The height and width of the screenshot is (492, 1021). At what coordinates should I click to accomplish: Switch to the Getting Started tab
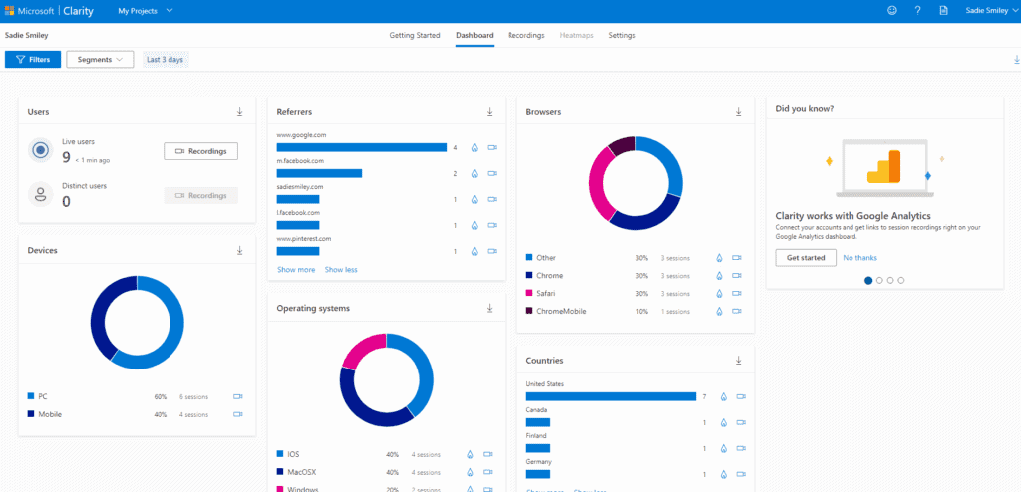click(x=415, y=35)
